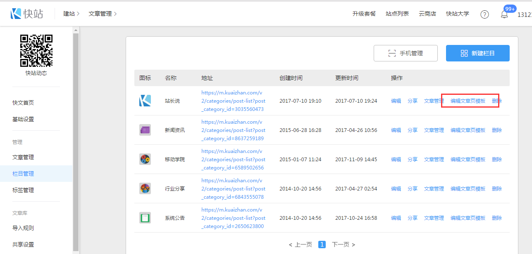Open the notifications bell icon
532x254 pixels.
pyautogui.click(x=504, y=14)
